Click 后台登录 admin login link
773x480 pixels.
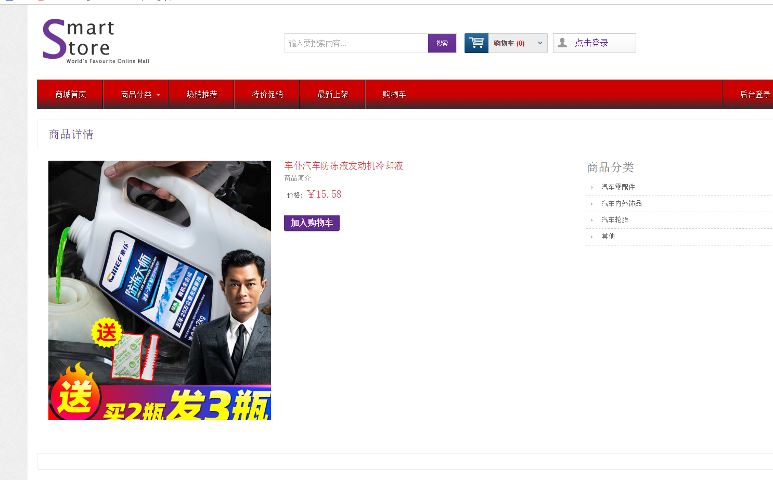point(755,94)
